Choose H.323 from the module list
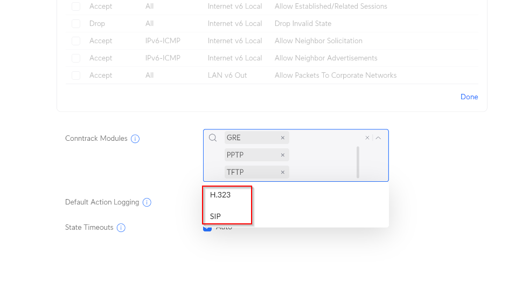This screenshot has height=294, width=529. [220, 195]
